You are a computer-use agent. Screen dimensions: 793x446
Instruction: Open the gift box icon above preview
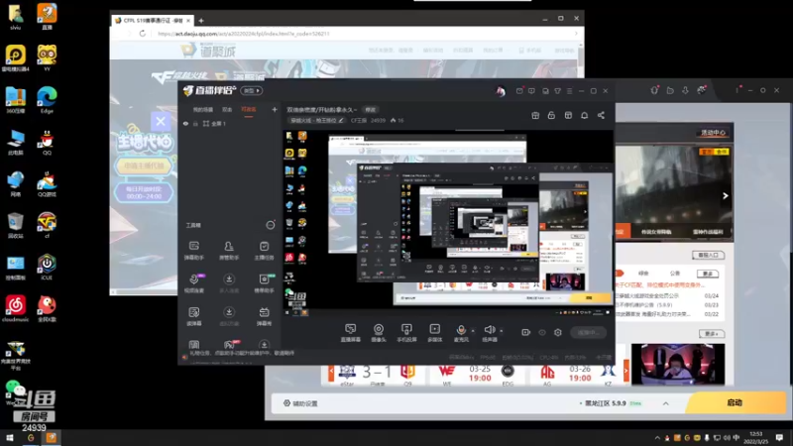pos(535,115)
